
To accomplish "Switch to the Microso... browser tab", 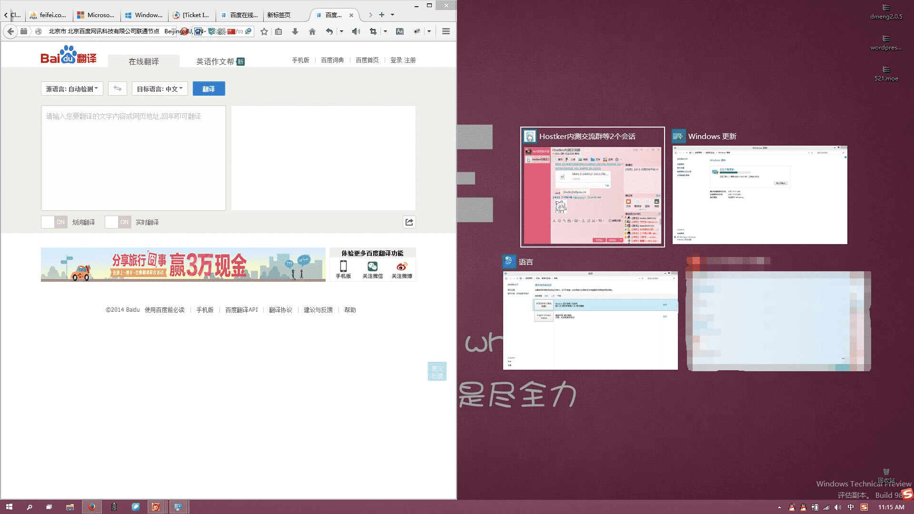I will pyautogui.click(x=96, y=15).
